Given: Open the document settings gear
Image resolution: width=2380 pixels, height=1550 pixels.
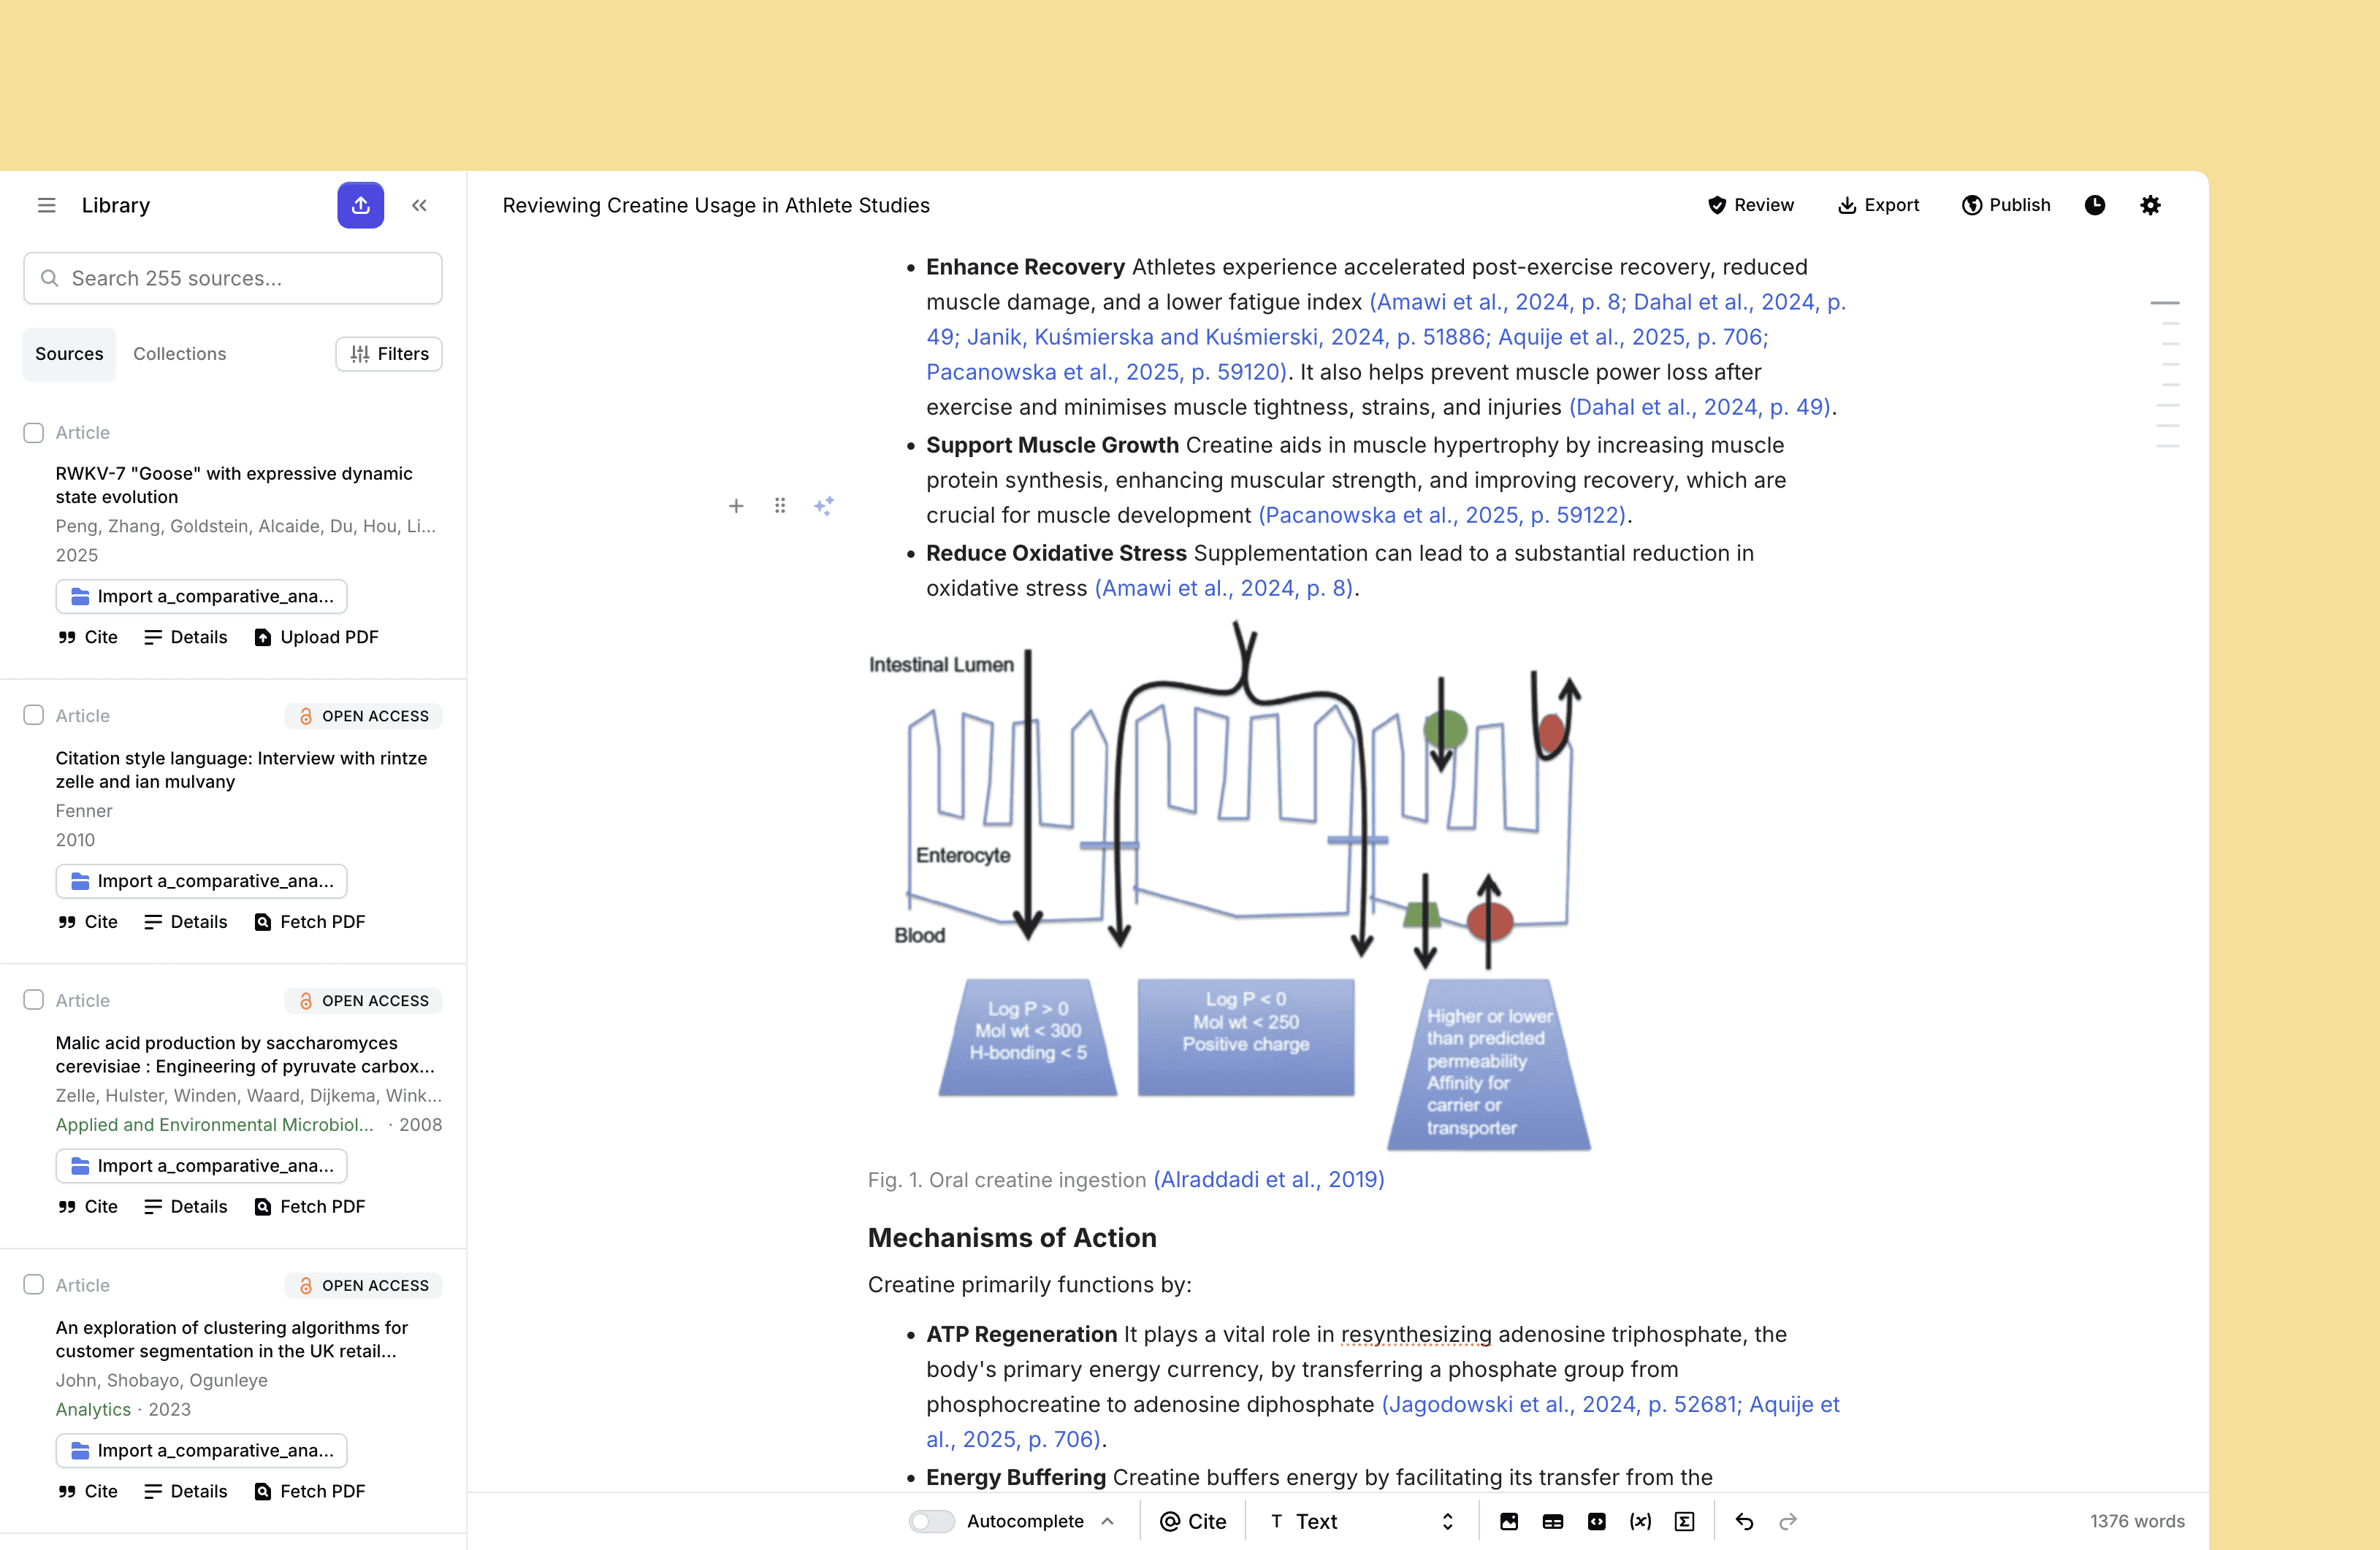Looking at the screenshot, I should coord(2150,205).
